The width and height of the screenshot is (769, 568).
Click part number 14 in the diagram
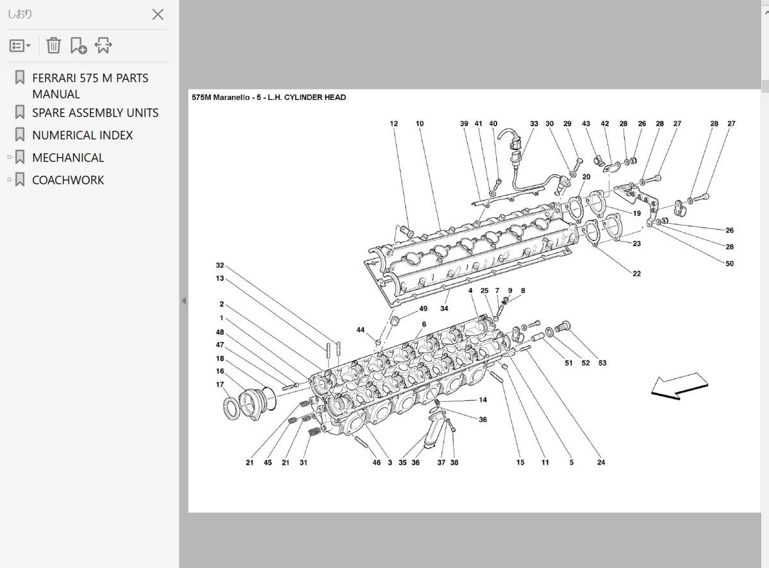click(x=483, y=400)
